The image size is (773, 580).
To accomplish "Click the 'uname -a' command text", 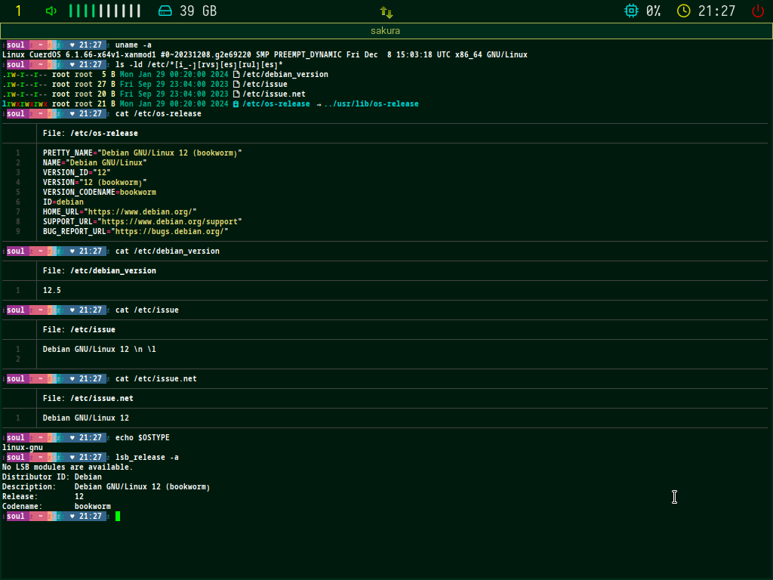I will pyautogui.click(x=133, y=45).
